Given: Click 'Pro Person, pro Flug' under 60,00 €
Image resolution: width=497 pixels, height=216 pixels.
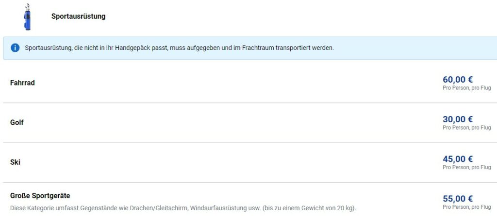Looking at the screenshot, I should (x=466, y=88).
